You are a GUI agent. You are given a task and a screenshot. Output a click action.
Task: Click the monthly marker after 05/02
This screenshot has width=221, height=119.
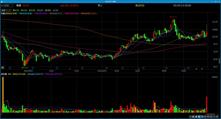(x=188, y=68)
